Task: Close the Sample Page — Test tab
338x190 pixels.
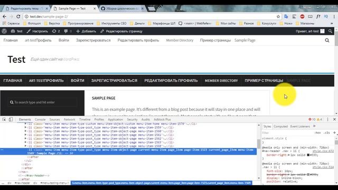Action: (95, 8)
